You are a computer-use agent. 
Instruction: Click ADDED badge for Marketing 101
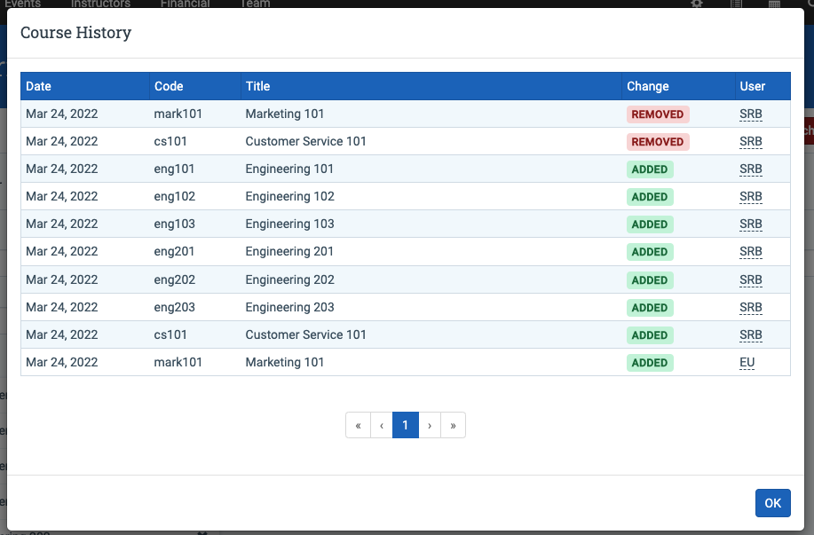tap(650, 363)
